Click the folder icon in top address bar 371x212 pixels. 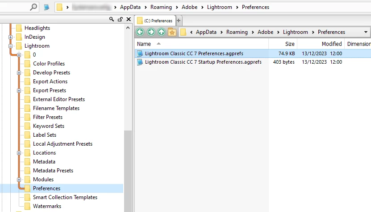(60, 7)
